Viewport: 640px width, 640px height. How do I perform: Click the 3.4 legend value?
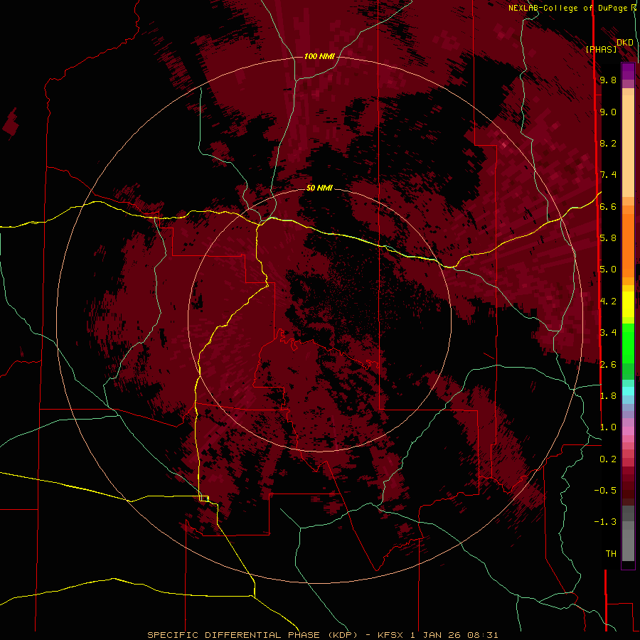[608, 332]
